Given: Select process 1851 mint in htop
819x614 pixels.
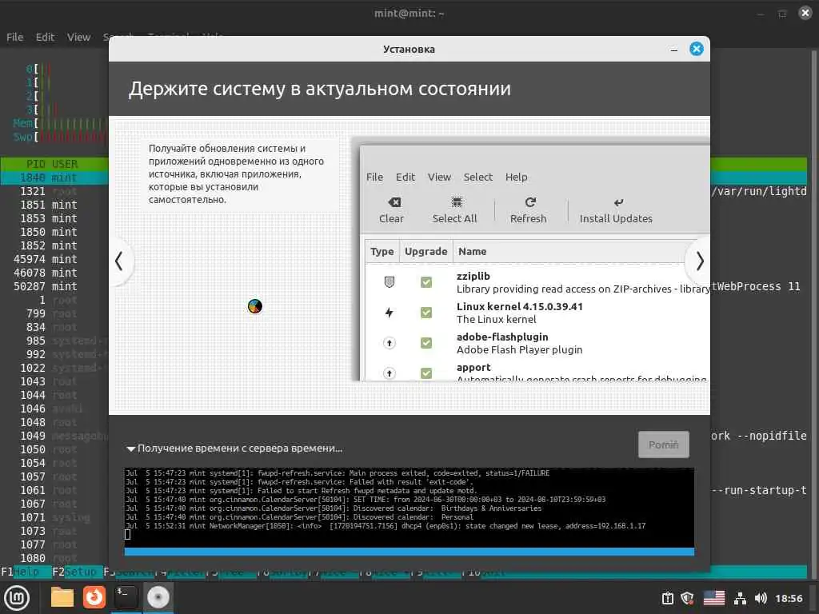Looking at the screenshot, I should tap(54, 205).
